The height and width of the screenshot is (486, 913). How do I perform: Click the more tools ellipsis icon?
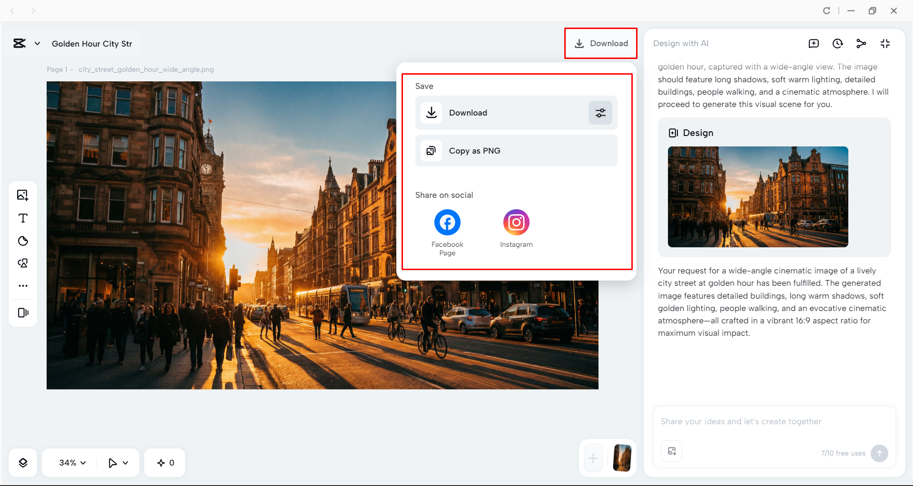tap(23, 286)
